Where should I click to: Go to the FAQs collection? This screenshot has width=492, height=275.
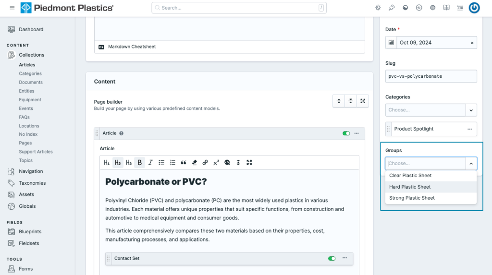click(24, 117)
